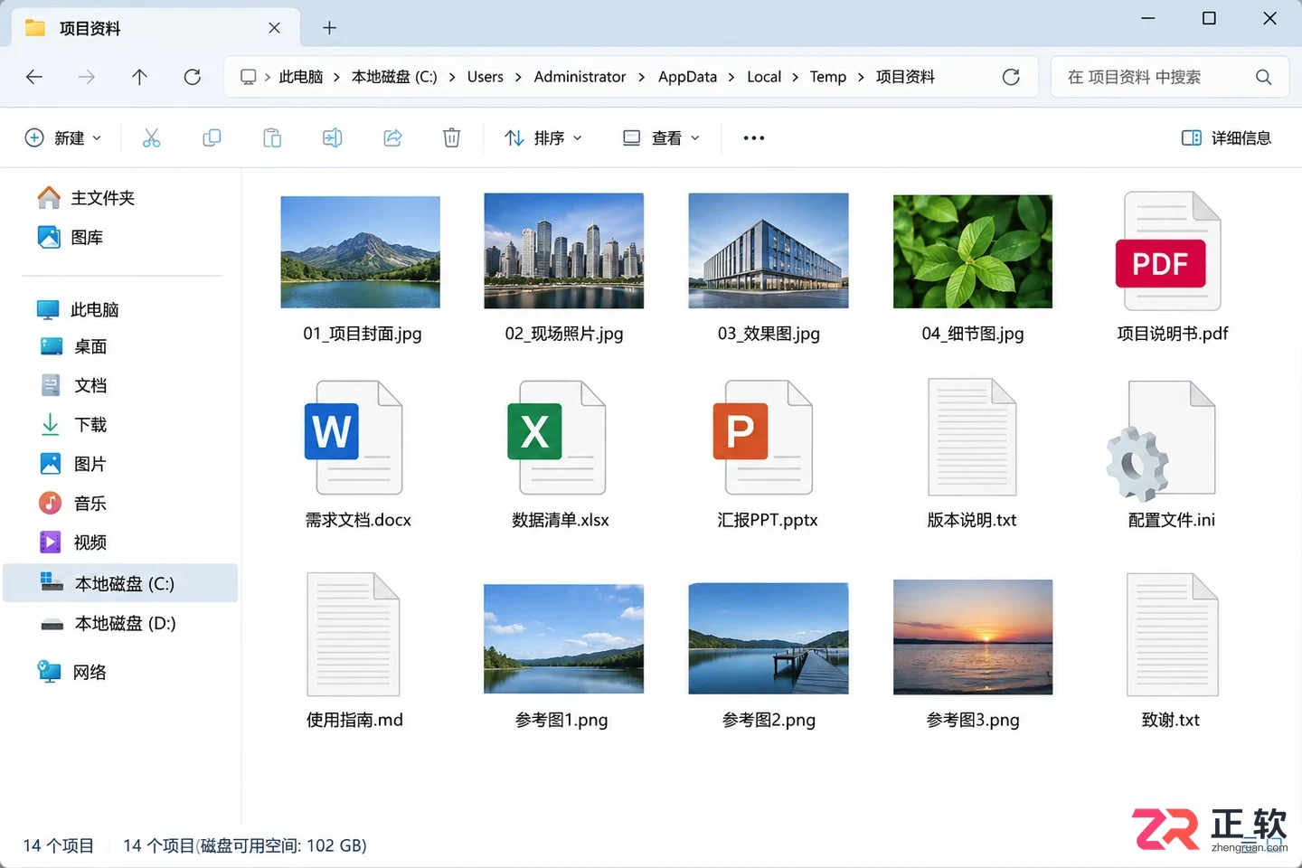Screen dimensions: 1302x868
Task: Click the Copy icon in toolbar
Action: pos(212,137)
